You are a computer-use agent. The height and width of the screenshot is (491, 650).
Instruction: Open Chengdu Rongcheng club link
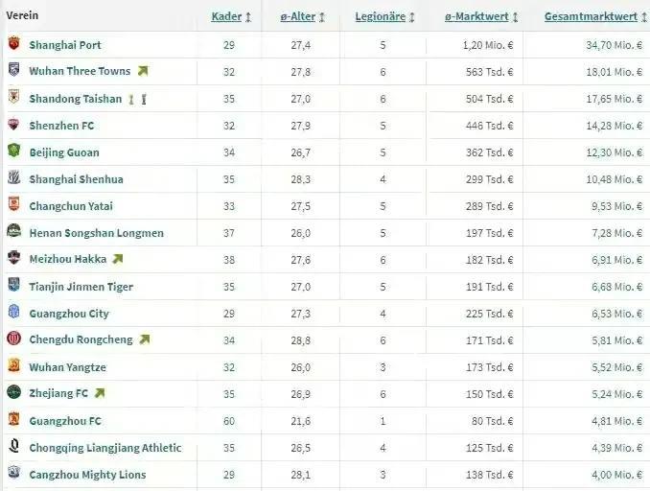point(81,339)
